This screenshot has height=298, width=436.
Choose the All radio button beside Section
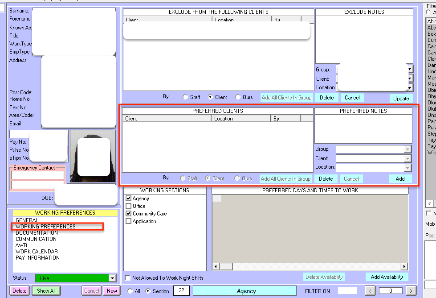tap(130, 291)
